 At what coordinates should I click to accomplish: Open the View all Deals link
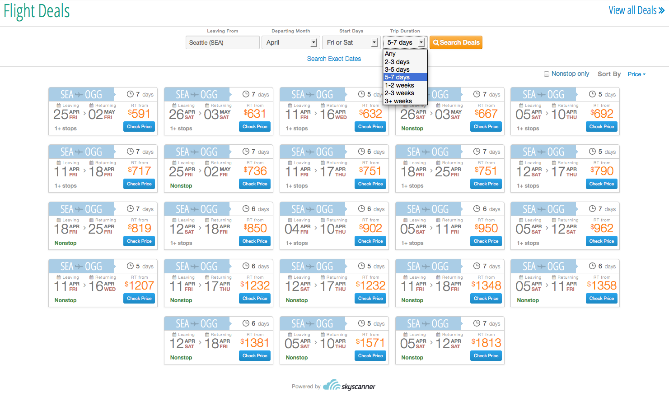(x=636, y=10)
